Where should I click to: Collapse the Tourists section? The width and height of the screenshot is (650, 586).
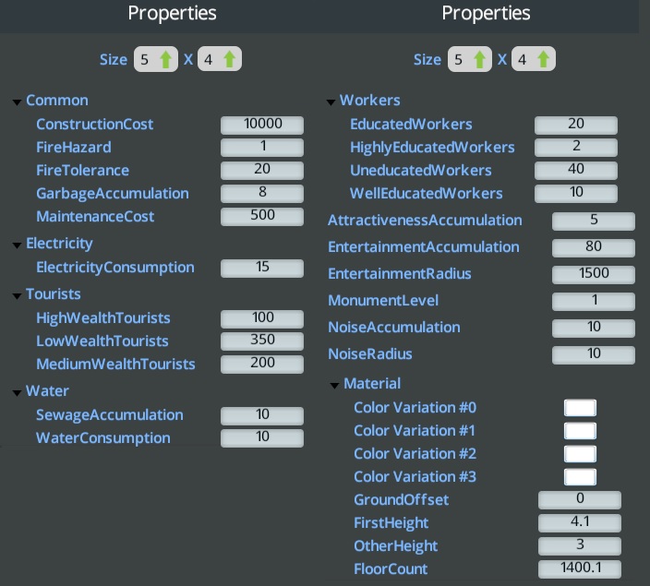18,295
